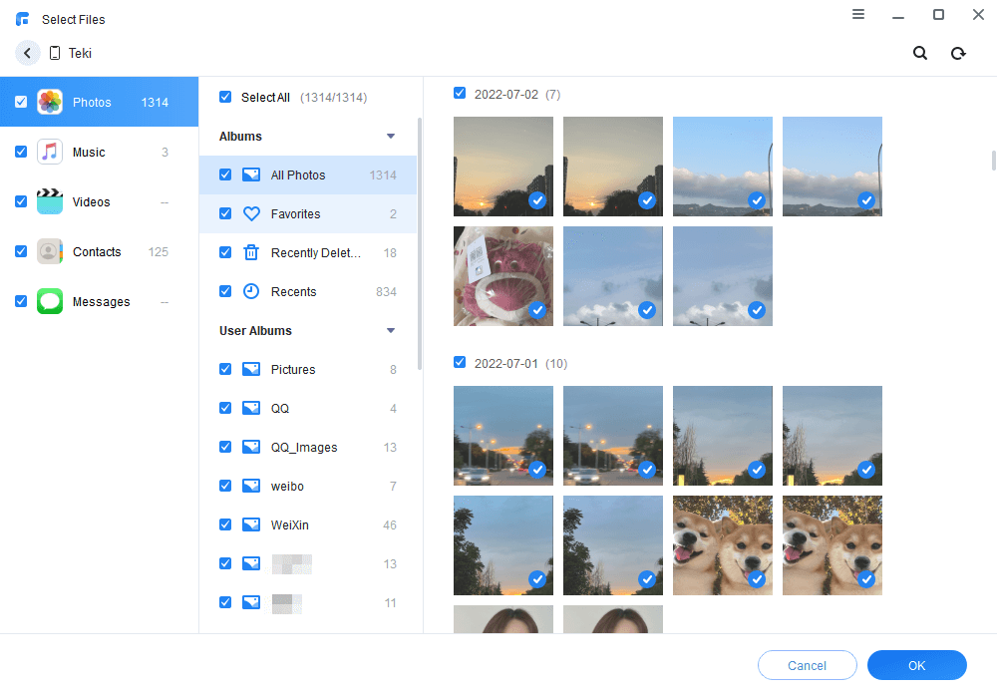The height and width of the screenshot is (696, 997).
Task: Click the Messages bubble icon
Action: pyautogui.click(x=50, y=301)
